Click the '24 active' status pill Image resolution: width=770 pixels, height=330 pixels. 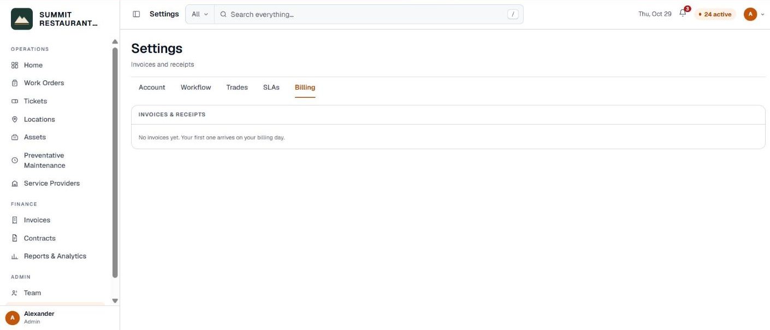[715, 14]
